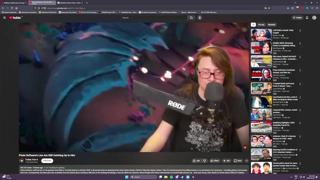List all tabs dropdown arrow
Screen dimensions: 320x180
pyautogui.click(x=295, y=3)
